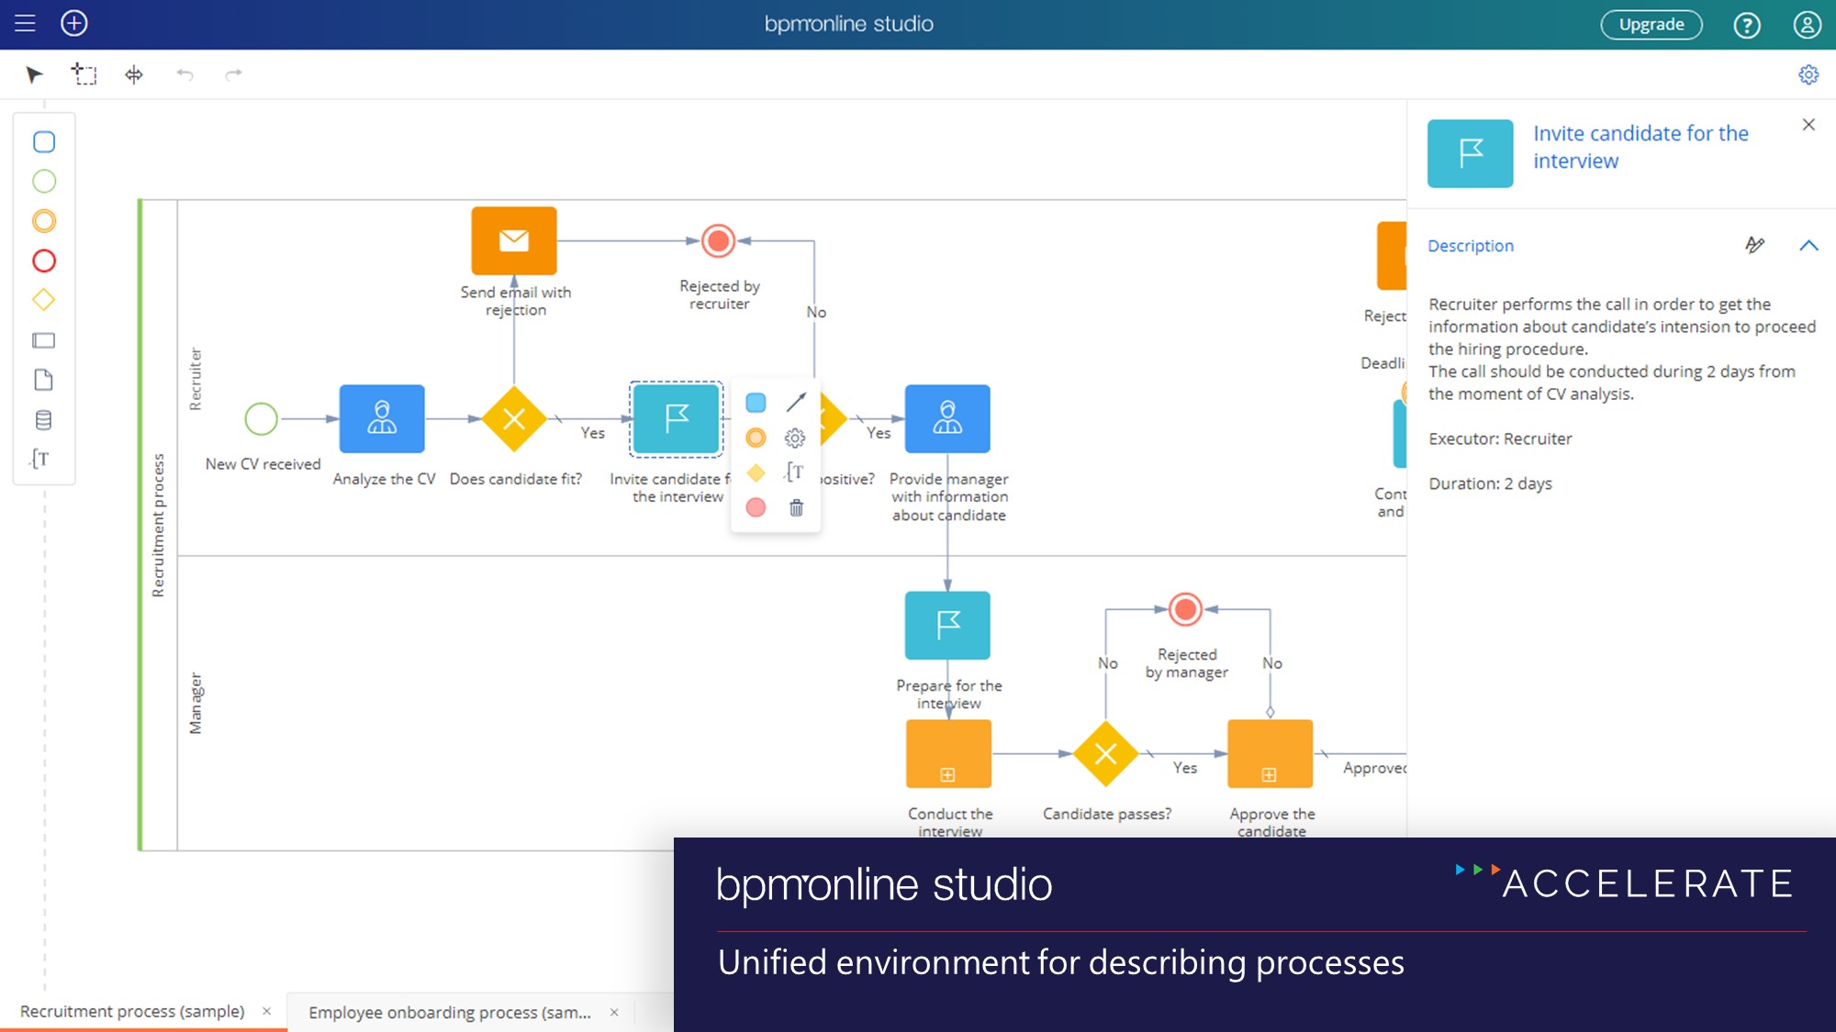The height and width of the screenshot is (1032, 1836).
Task: Click the Manager lane label
Action: [195, 704]
